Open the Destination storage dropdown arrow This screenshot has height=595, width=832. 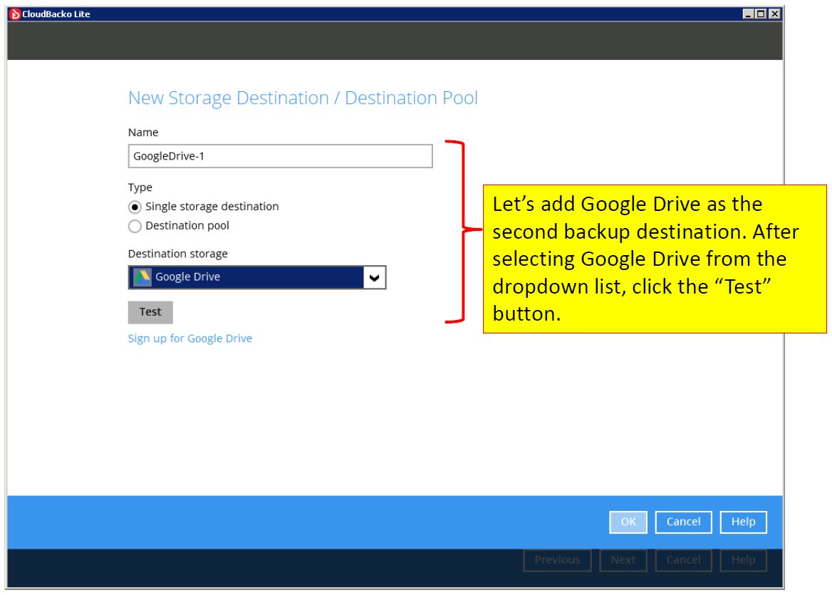tap(374, 278)
